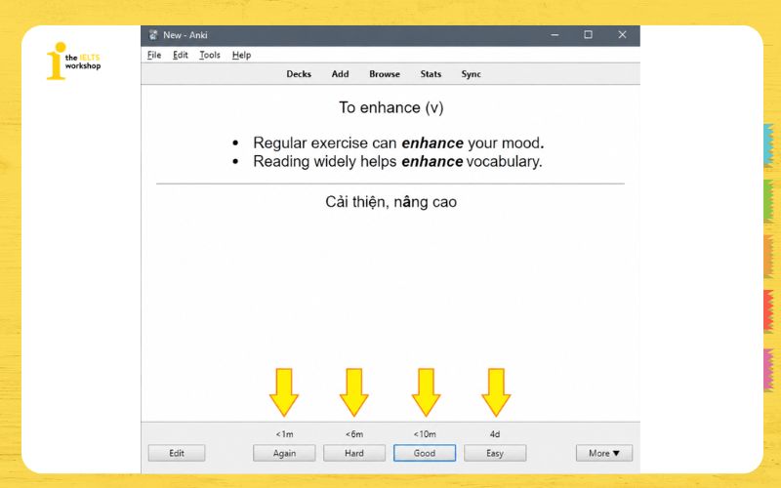The height and width of the screenshot is (488, 781).
Task: Rate the card Good
Action: coord(425,453)
